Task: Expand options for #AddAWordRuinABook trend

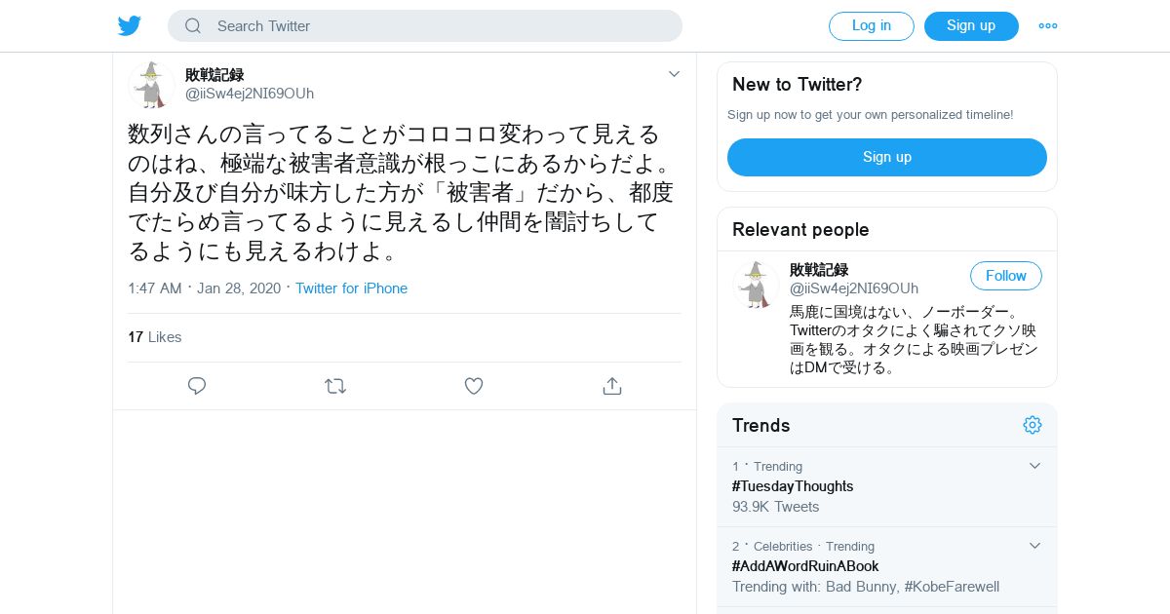Action: coord(1035,546)
